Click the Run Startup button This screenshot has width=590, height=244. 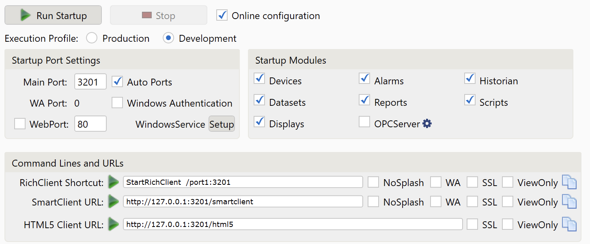pos(53,15)
